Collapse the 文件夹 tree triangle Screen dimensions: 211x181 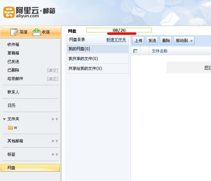click(x=4, y=119)
